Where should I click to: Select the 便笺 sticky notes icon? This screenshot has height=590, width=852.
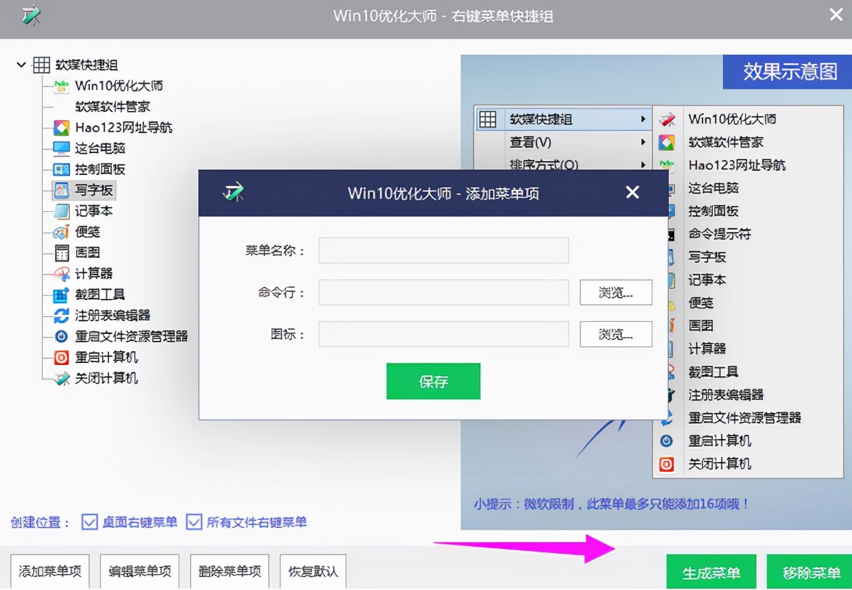click(60, 231)
